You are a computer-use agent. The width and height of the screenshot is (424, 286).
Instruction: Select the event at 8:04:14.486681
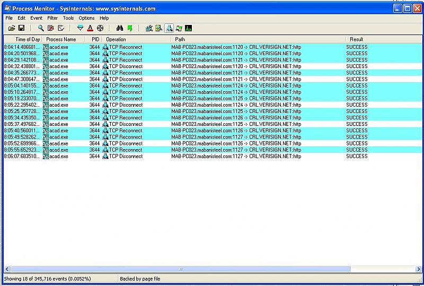pyautogui.click(x=213, y=47)
